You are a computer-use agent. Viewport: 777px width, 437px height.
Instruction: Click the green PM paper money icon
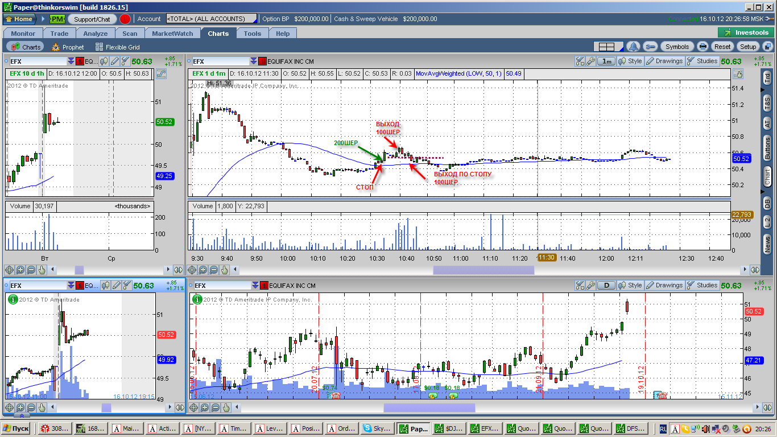tap(57, 19)
